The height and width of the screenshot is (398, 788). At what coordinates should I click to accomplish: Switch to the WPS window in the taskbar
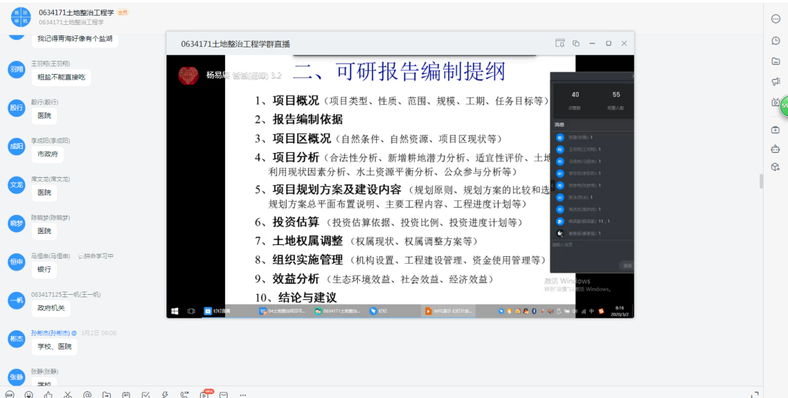447,310
